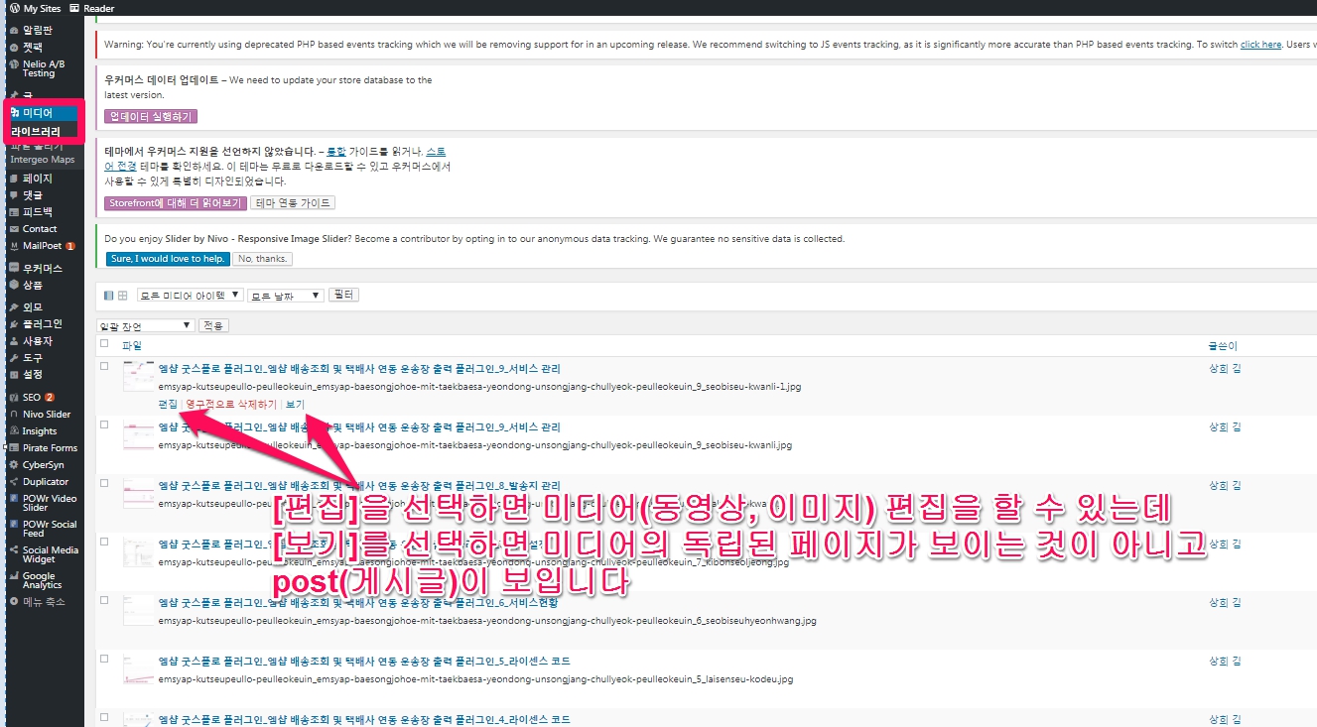Open MailPoet in the sidebar
The width and height of the screenshot is (1317, 727).
point(42,246)
